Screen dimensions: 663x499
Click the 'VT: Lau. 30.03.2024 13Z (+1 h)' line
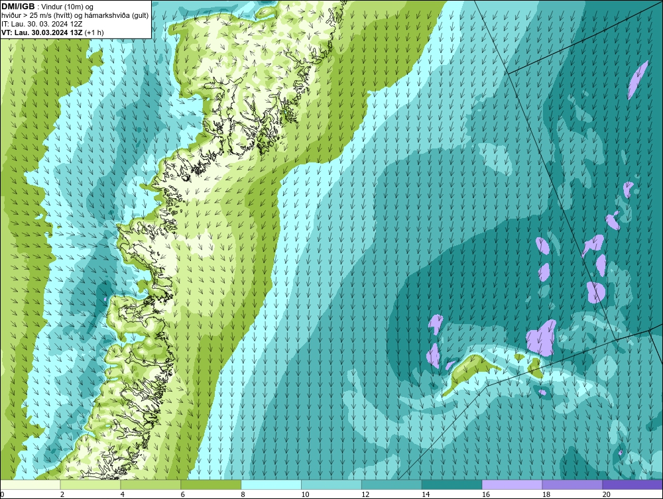point(52,32)
